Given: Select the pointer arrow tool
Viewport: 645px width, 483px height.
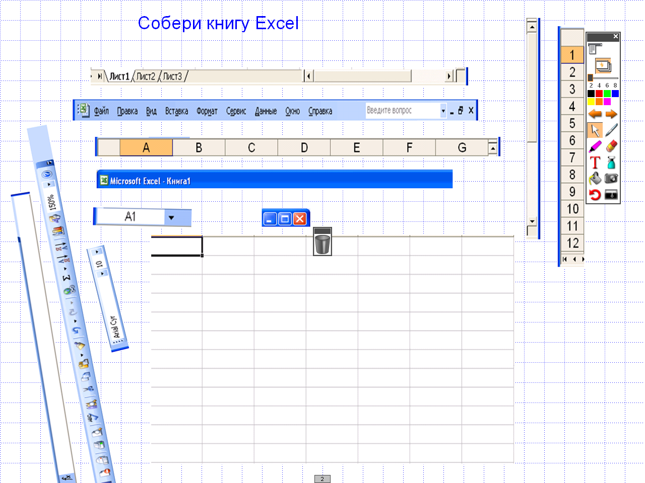Looking at the screenshot, I should click(595, 130).
